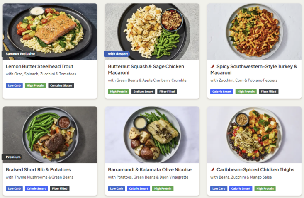Viewport: 304px width, 198px height.
Task: Click the Summer Exclusive badge on trout photo
Action: pos(20,54)
